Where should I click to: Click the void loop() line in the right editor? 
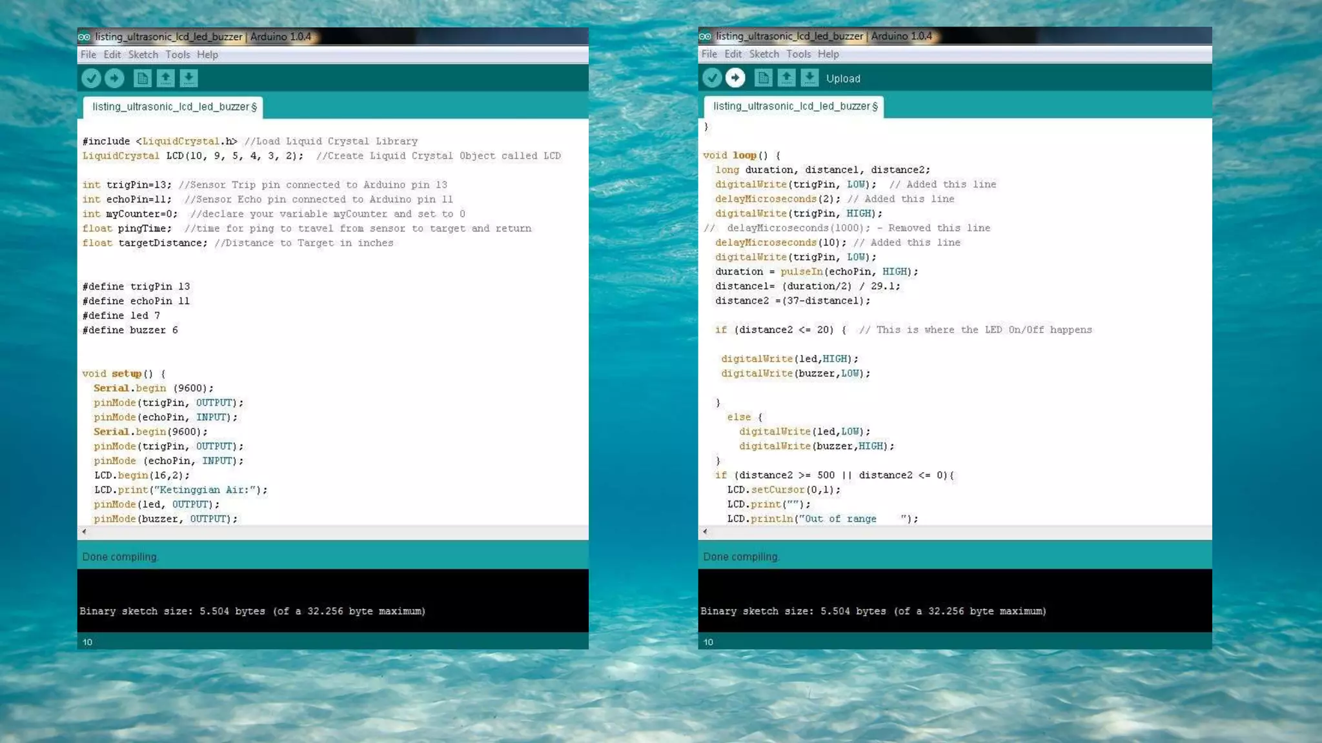coord(741,155)
